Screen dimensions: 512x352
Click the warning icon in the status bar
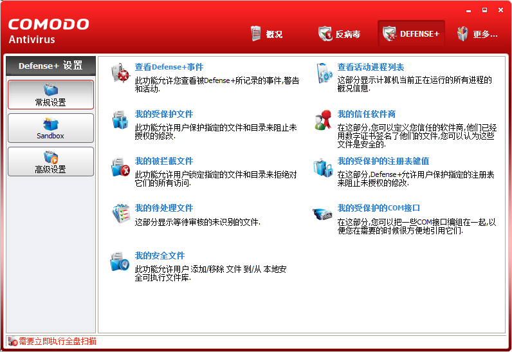(x=13, y=342)
